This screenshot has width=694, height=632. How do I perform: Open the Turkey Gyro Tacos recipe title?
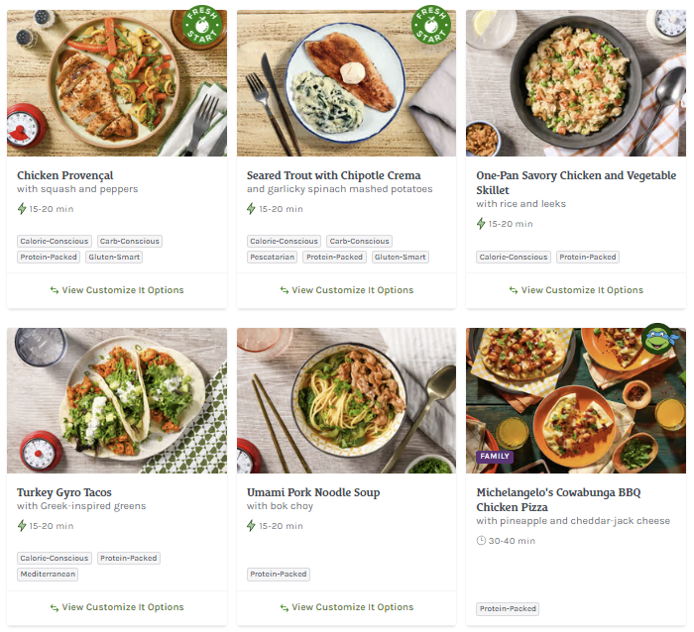[x=64, y=492]
